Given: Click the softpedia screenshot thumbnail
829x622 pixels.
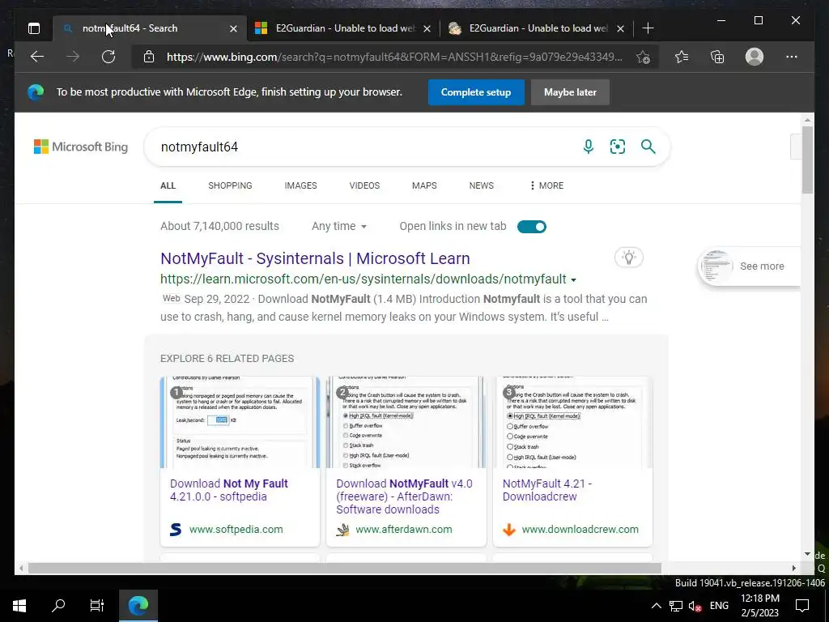Looking at the screenshot, I should click(x=240, y=422).
